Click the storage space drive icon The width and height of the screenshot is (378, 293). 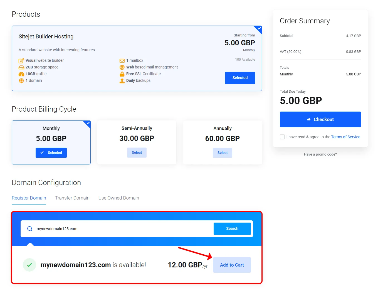click(x=21, y=67)
